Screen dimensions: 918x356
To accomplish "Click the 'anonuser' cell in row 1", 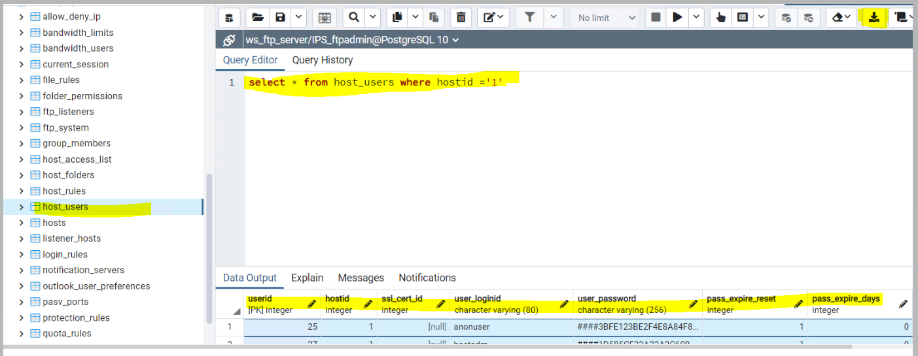I will click(511, 327).
